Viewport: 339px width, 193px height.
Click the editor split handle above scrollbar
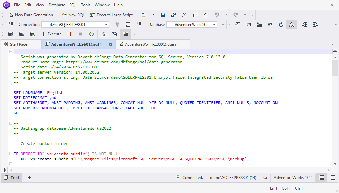click(x=335, y=51)
